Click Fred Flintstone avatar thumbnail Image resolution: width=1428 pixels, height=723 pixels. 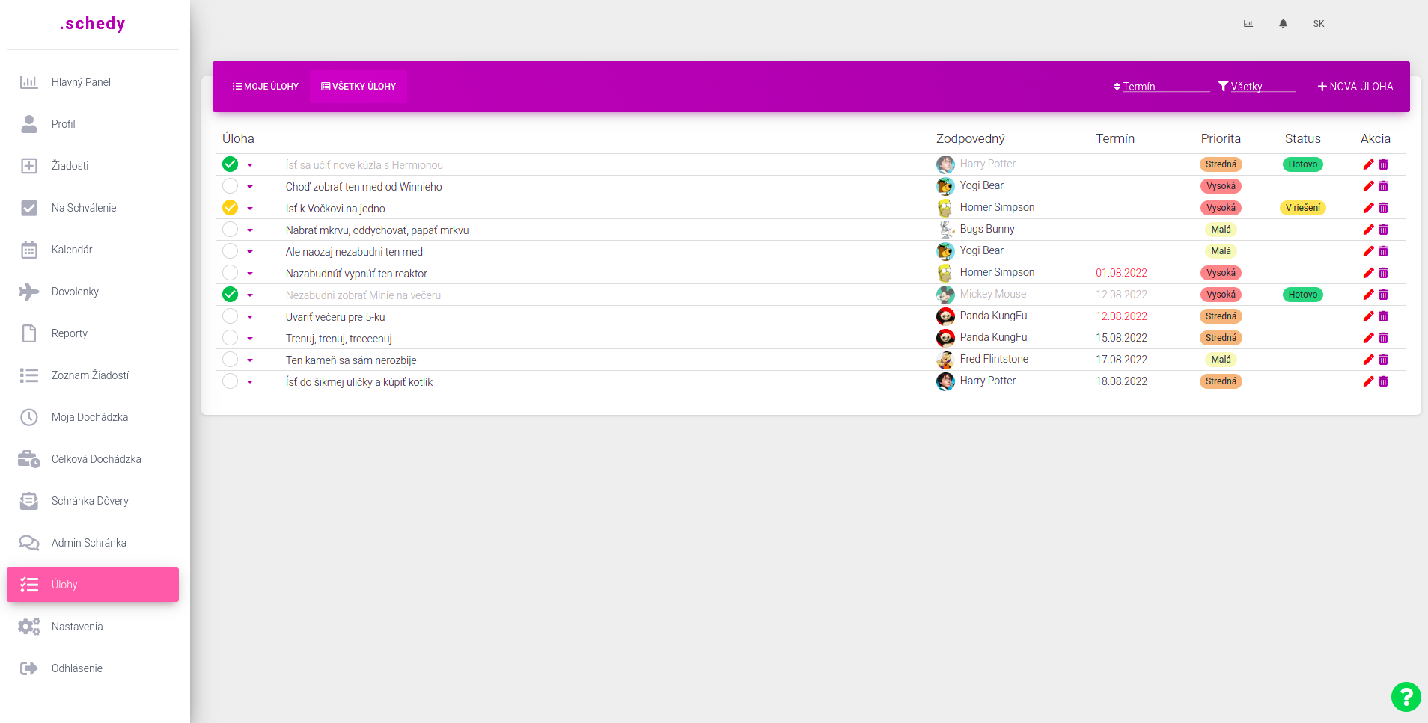(945, 360)
